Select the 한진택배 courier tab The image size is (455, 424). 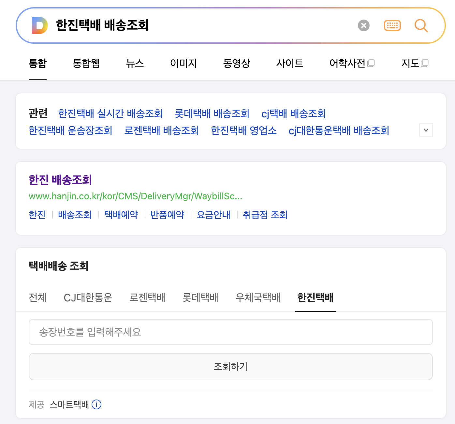pos(316,297)
